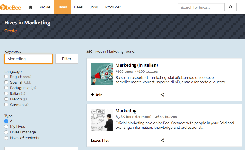The image size is (245, 150).
Task: Share the official Marketing hive
Action: 162,140
